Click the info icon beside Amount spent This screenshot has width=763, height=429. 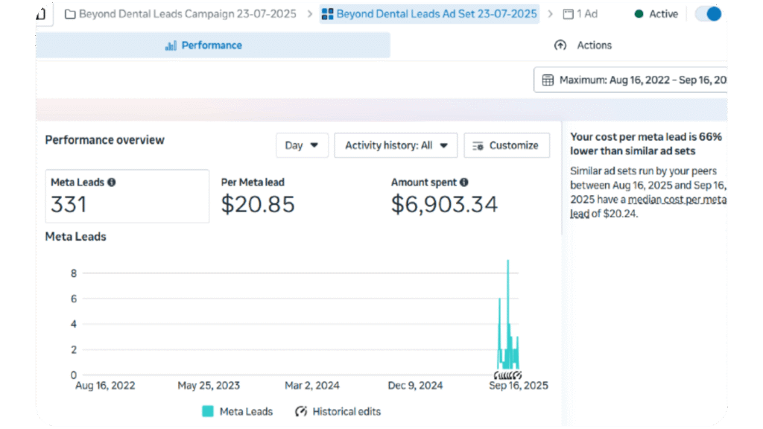463,182
